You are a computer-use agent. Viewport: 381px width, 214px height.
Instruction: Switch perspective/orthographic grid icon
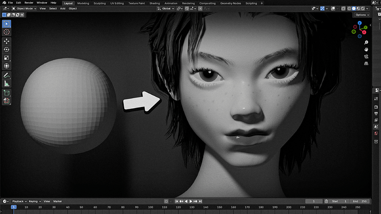click(x=366, y=63)
